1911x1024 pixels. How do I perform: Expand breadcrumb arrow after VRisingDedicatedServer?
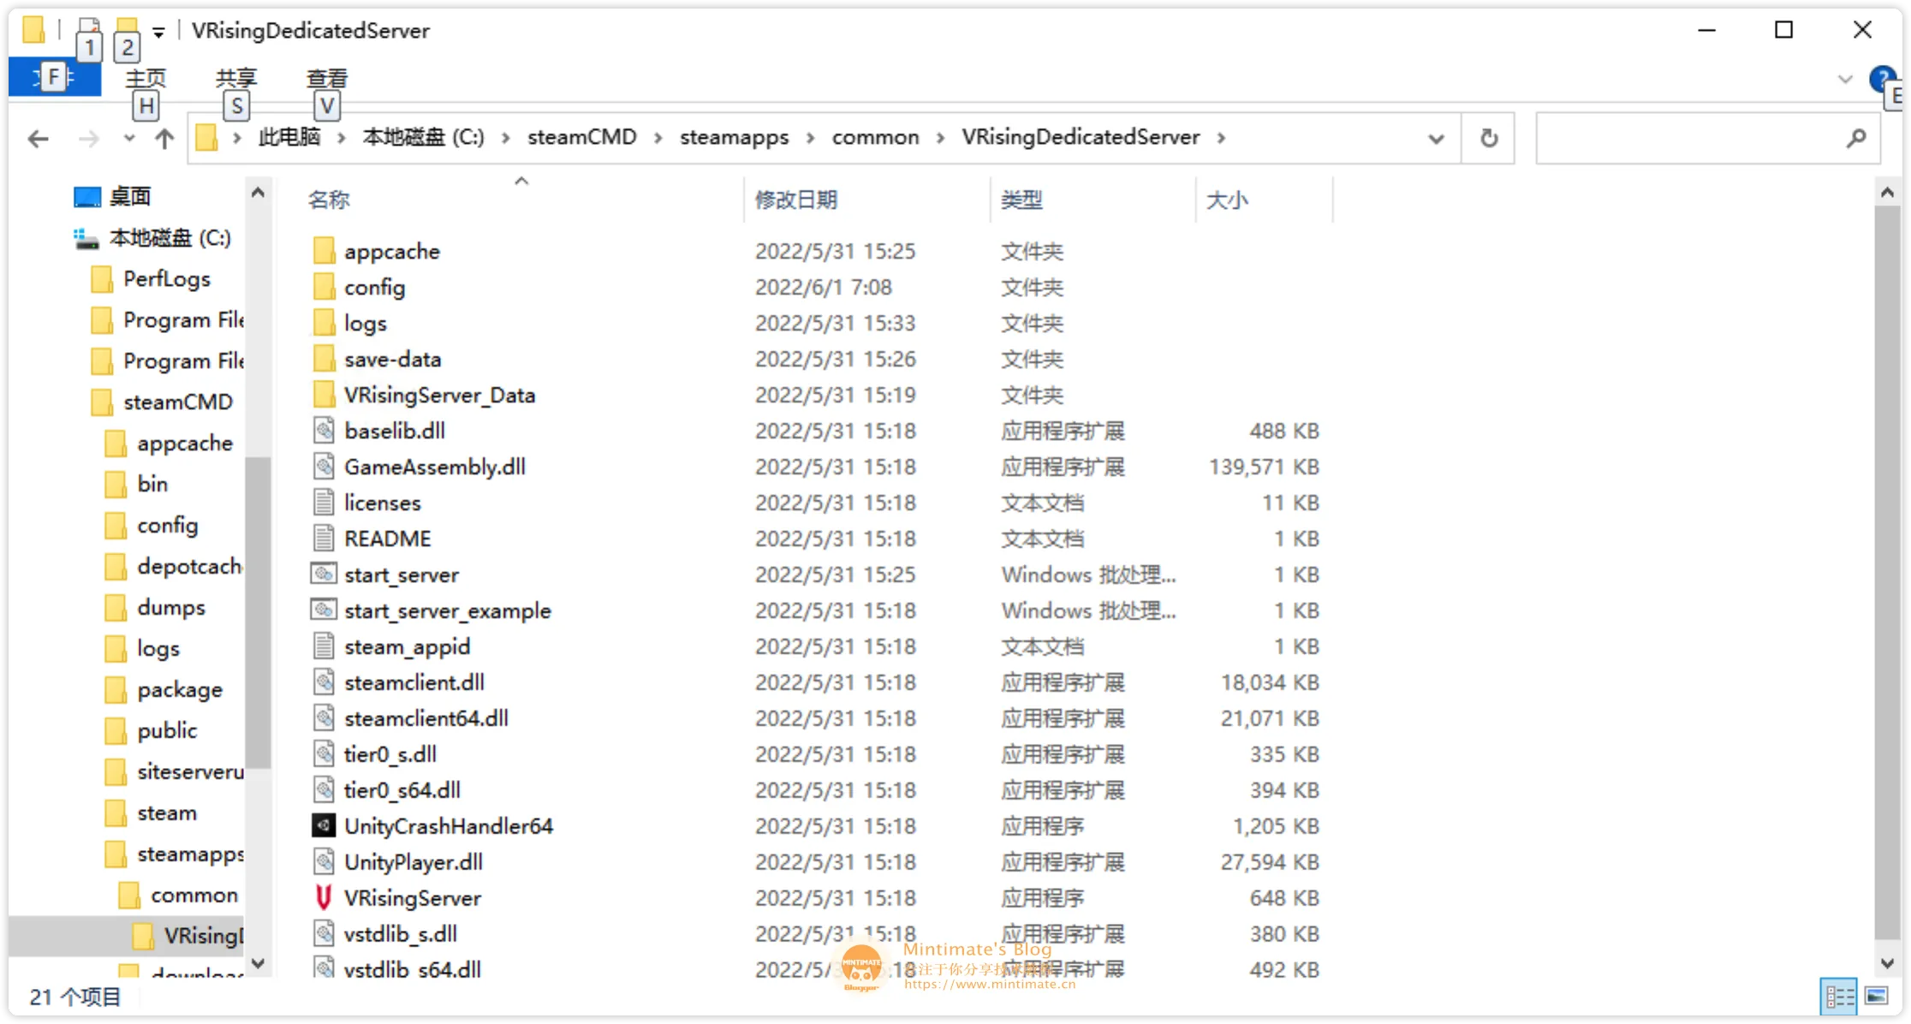click(1221, 138)
